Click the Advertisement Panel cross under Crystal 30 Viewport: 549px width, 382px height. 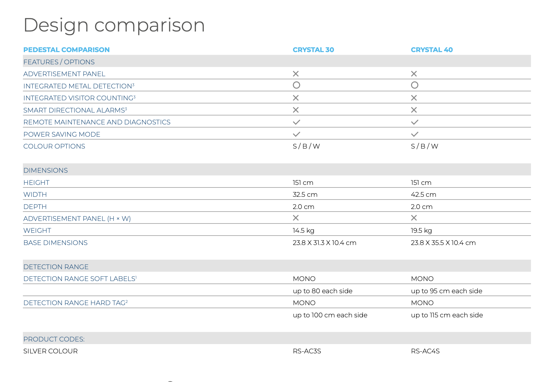tap(296, 74)
